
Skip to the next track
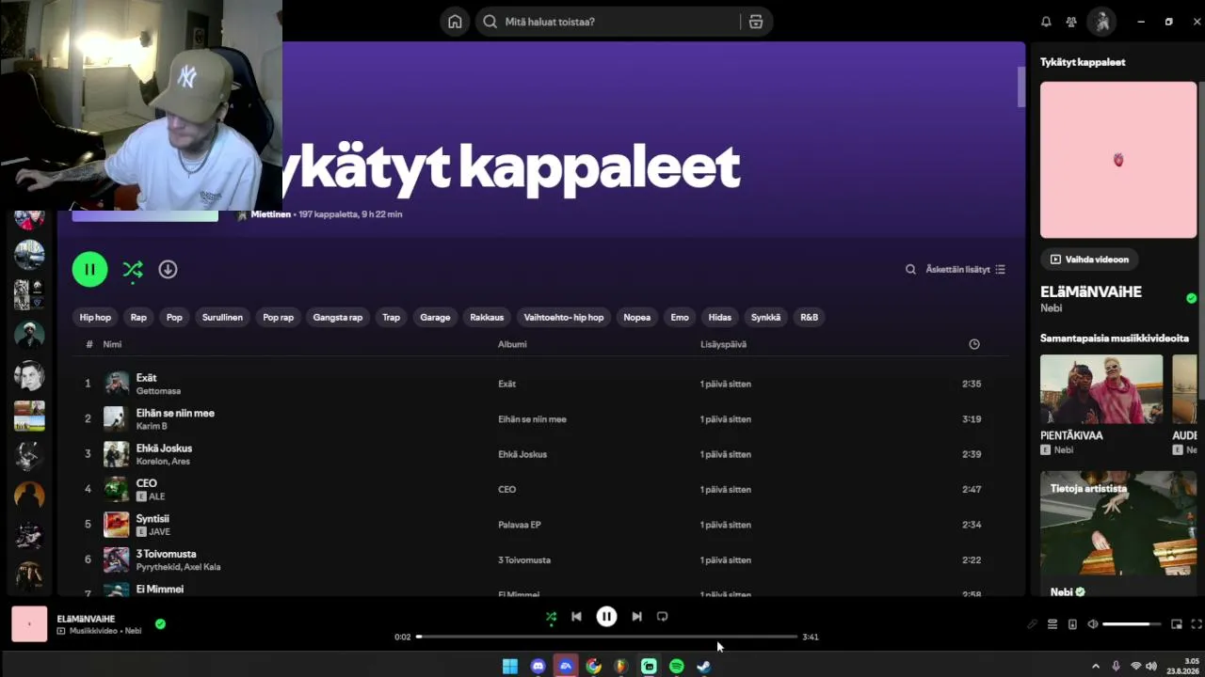point(636,617)
